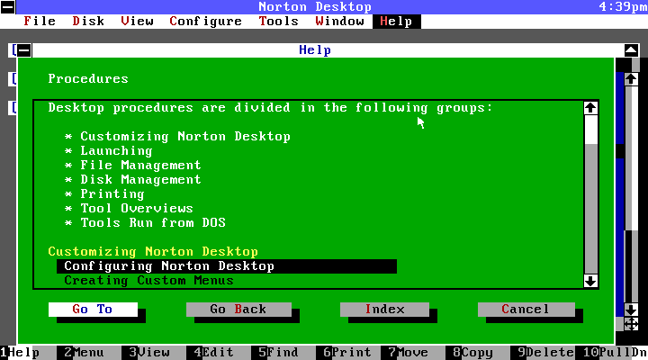The width and height of the screenshot is (648, 360).
Task: Click background window scroll up arrow
Action: (x=631, y=79)
